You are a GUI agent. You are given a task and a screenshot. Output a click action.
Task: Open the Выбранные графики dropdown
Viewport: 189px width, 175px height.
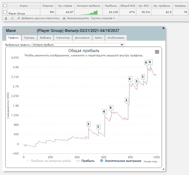78,45
